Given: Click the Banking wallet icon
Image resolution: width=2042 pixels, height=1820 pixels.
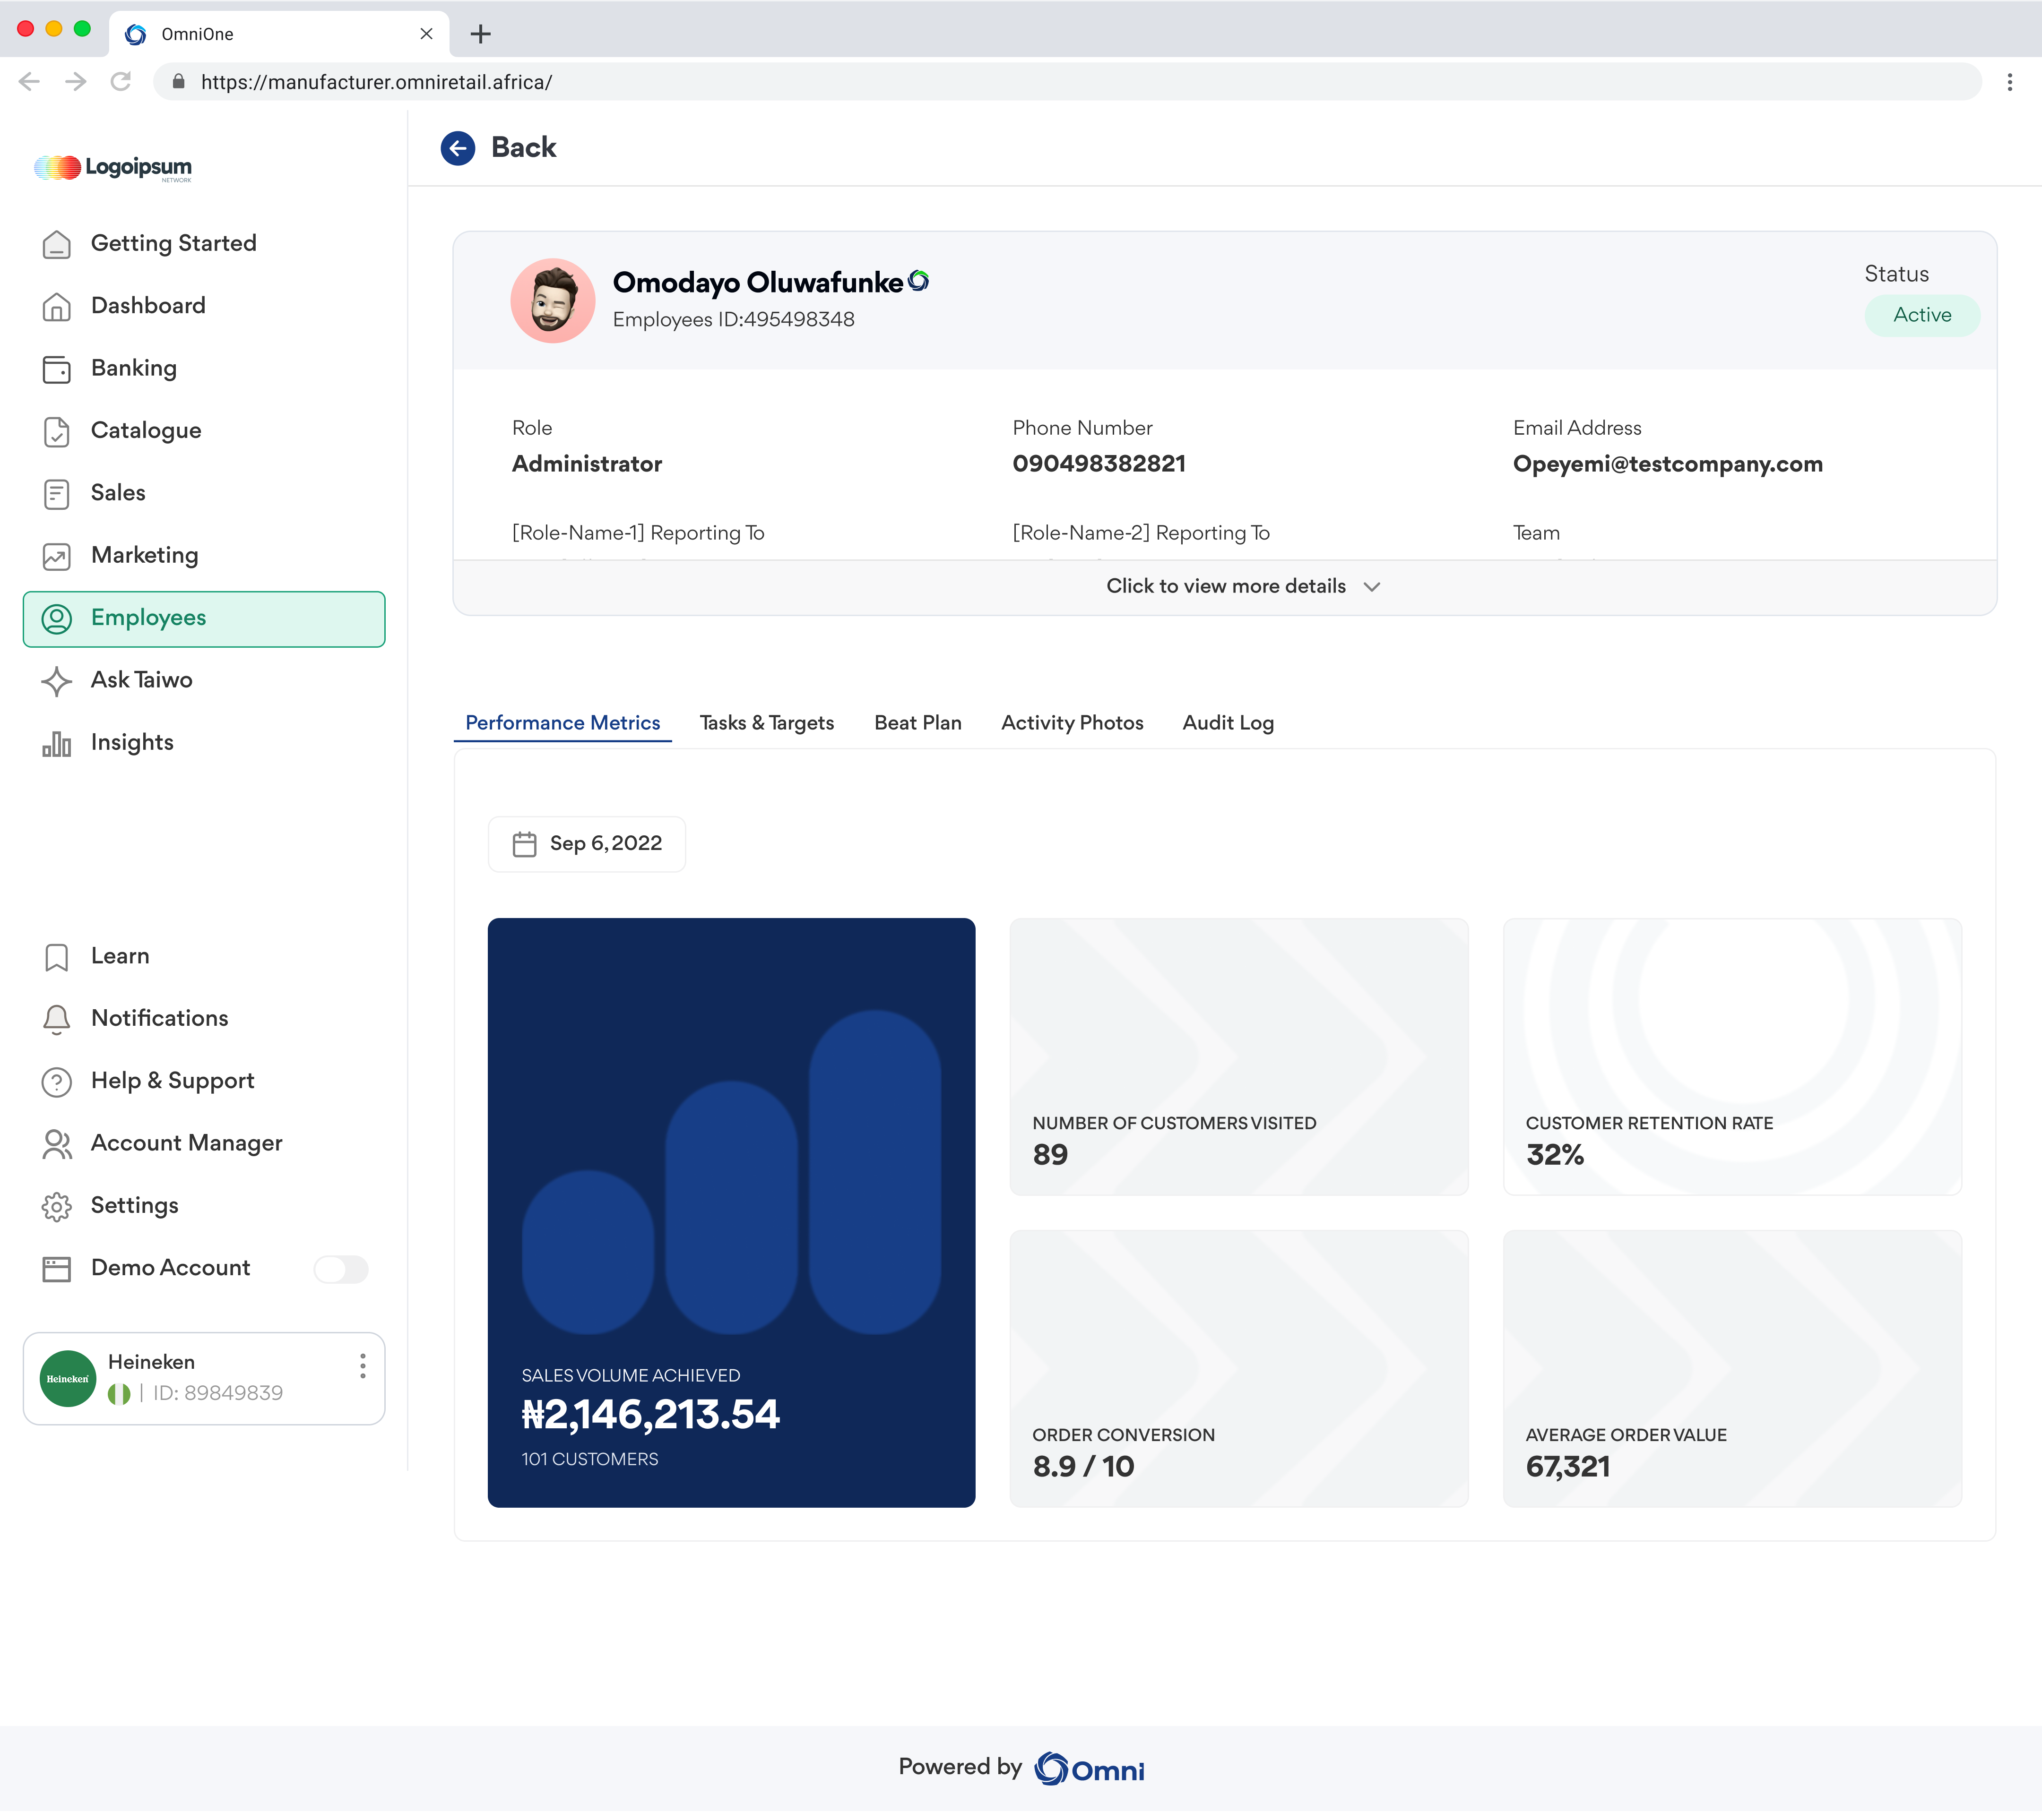Looking at the screenshot, I should point(57,369).
